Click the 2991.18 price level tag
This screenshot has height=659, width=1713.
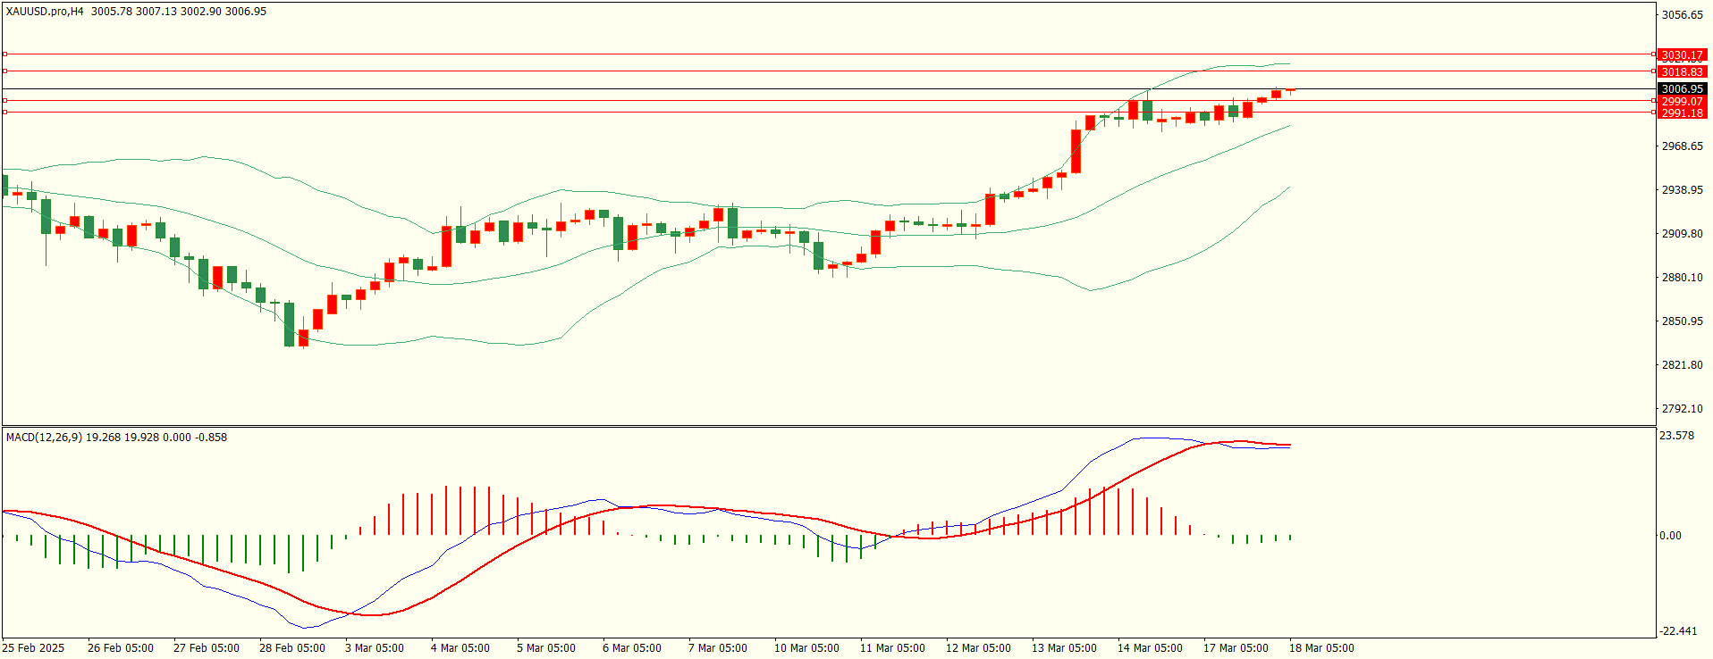coord(1682,113)
